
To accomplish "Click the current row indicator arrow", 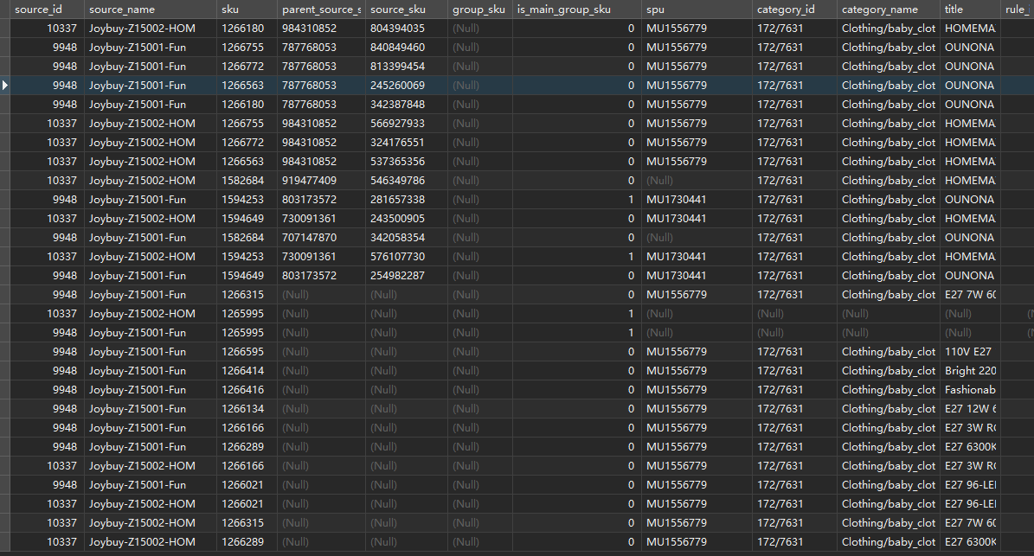I will click(x=5, y=85).
